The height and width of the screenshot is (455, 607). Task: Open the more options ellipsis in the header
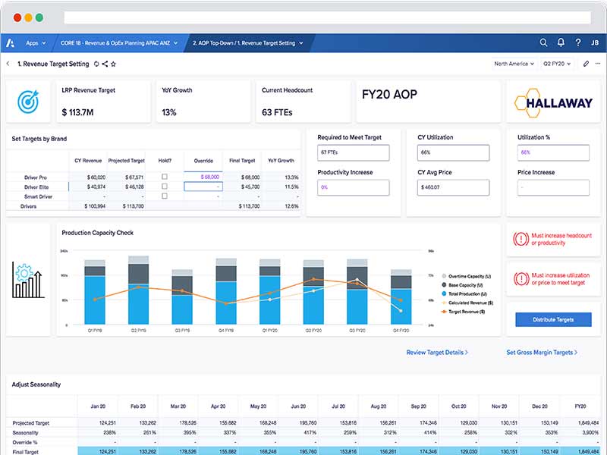pos(596,64)
